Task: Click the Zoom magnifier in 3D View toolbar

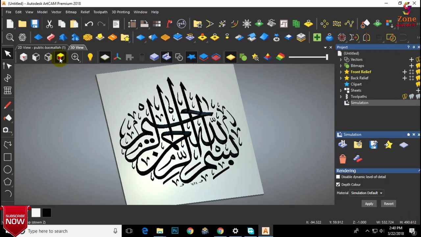Action: (75, 57)
